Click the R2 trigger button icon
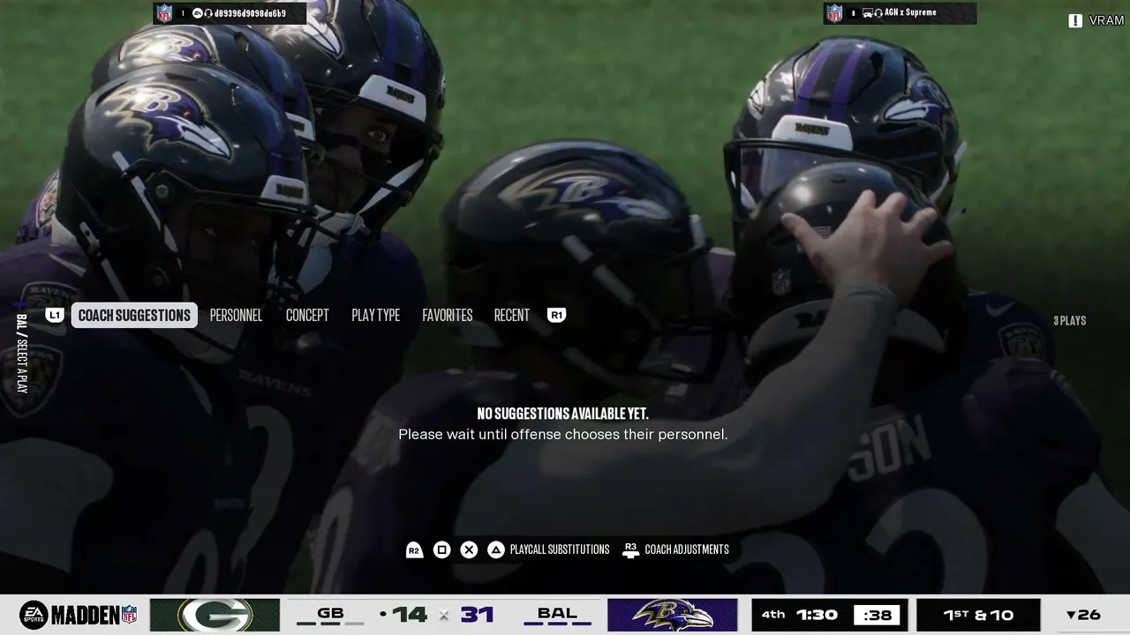Screen dimensions: 1130x635 click(x=414, y=549)
